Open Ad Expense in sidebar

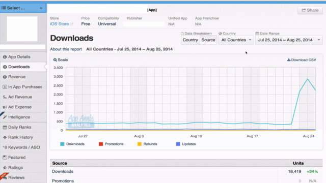(23, 107)
